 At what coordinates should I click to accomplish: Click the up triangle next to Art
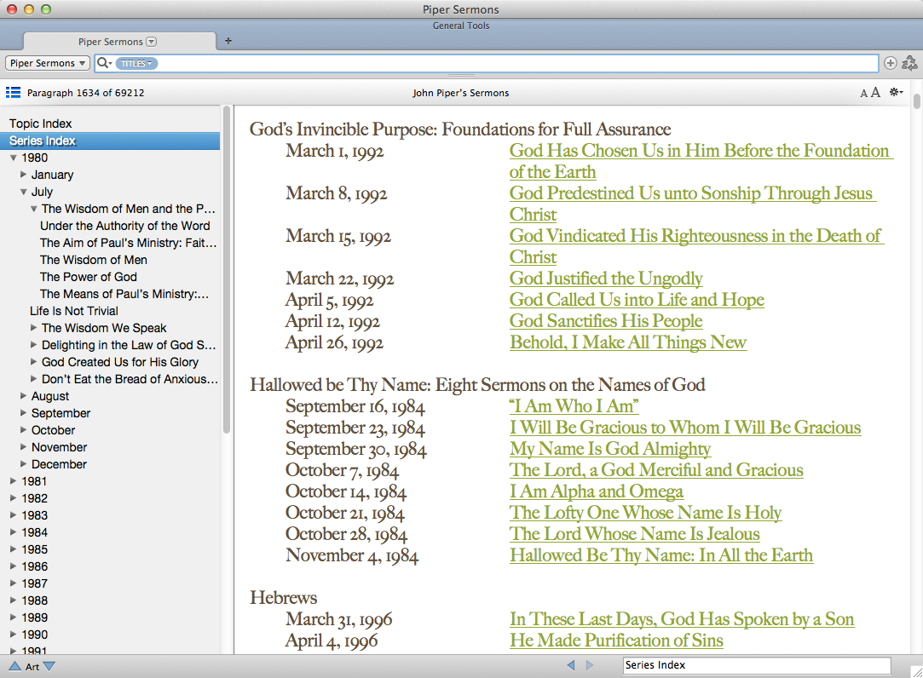click(x=14, y=666)
